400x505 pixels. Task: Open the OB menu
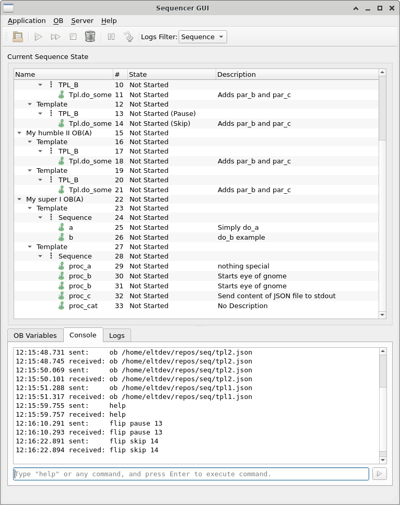point(58,20)
